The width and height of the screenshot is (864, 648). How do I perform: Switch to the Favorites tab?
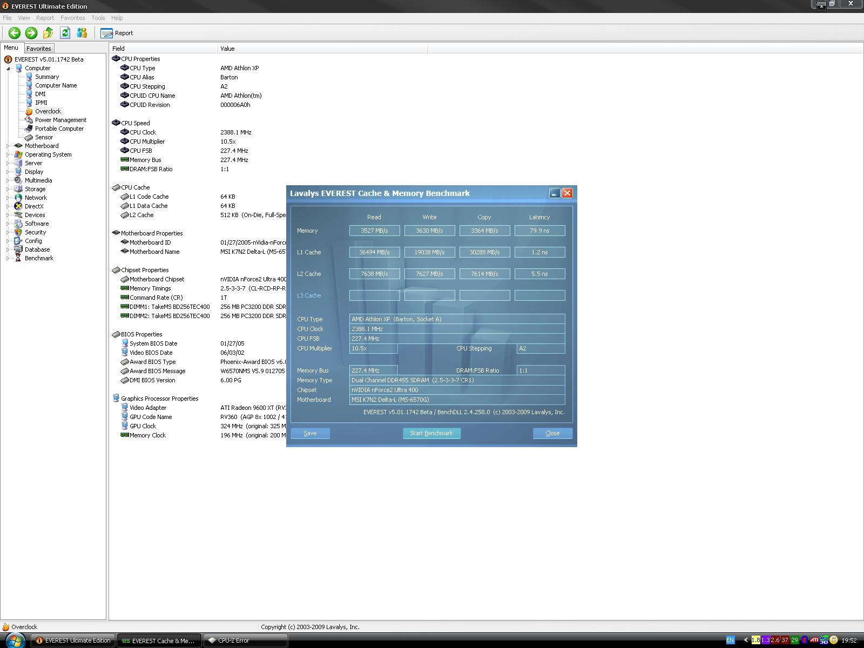(38, 49)
